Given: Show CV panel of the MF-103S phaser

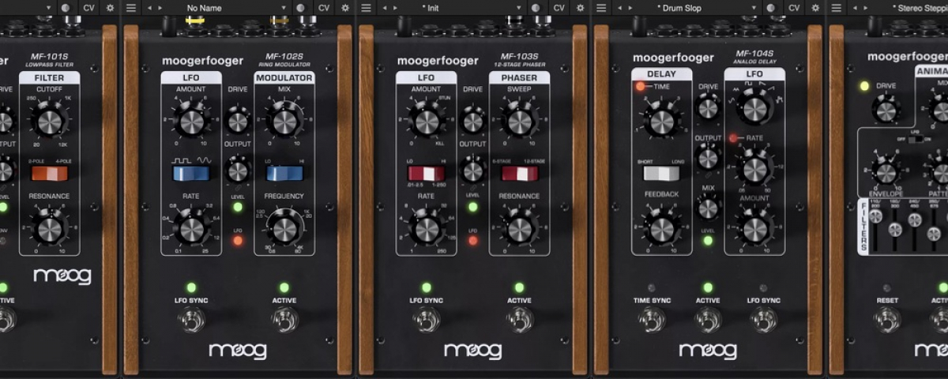Looking at the screenshot, I should coord(559,7).
